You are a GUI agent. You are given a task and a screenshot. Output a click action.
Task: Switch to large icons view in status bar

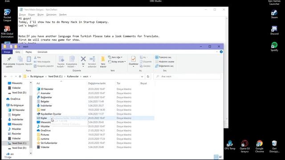pos(220,157)
